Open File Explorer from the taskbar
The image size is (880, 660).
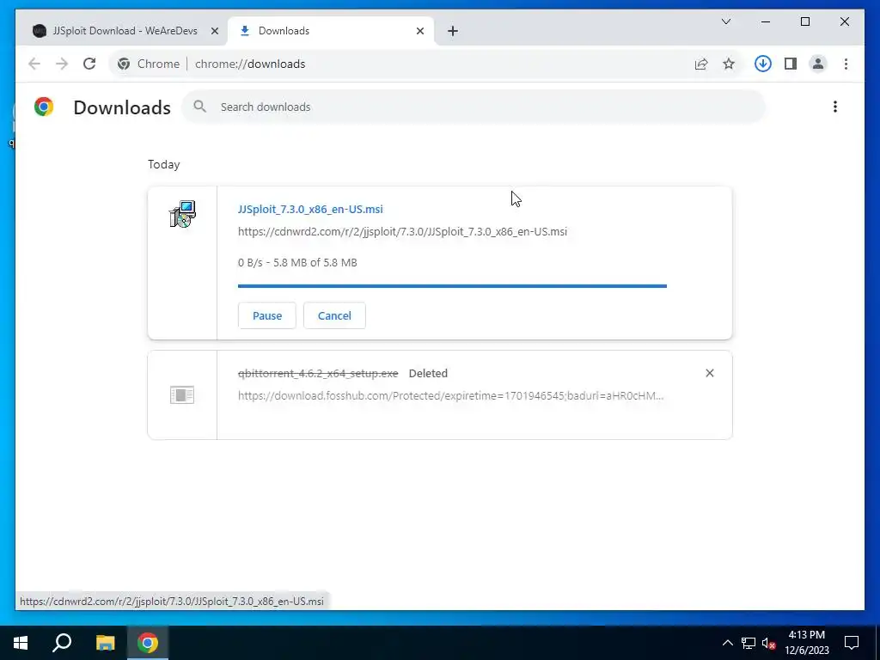coord(105,643)
